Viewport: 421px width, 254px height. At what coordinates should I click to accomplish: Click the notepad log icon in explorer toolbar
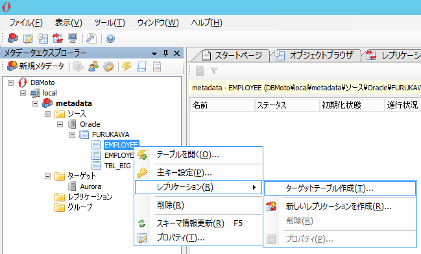coord(157,66)
